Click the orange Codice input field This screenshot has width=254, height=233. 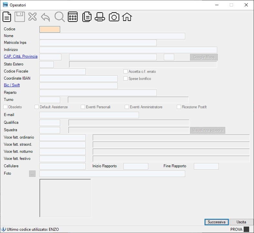50,29
